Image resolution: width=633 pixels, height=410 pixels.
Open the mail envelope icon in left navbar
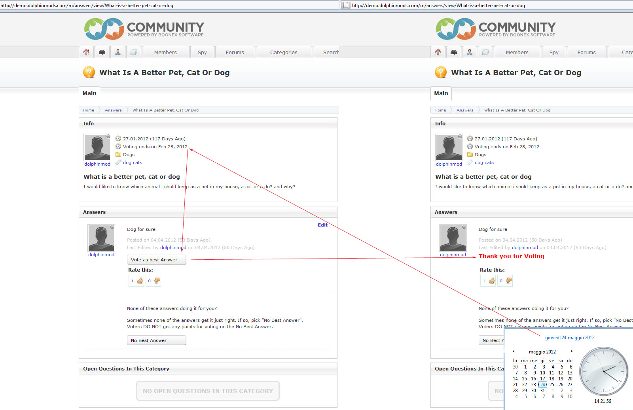pos(134,52)
